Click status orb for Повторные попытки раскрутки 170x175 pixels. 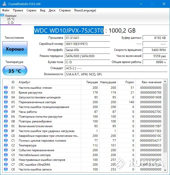(x=6, y=116)
